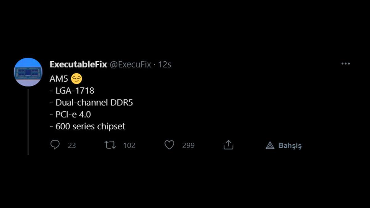
Task: Click the AM5 text in the tweet
Action: click(x=59, y=79)
